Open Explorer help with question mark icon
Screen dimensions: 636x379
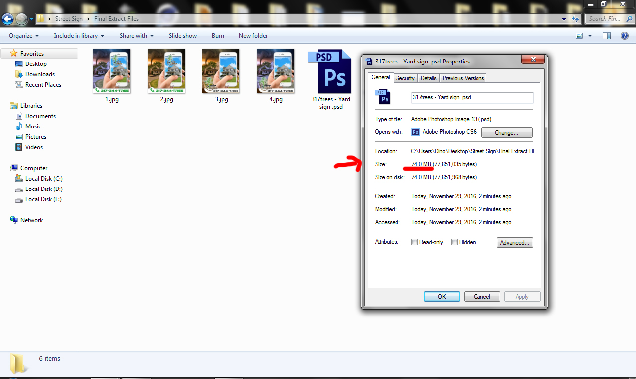[x=625, y=36]
